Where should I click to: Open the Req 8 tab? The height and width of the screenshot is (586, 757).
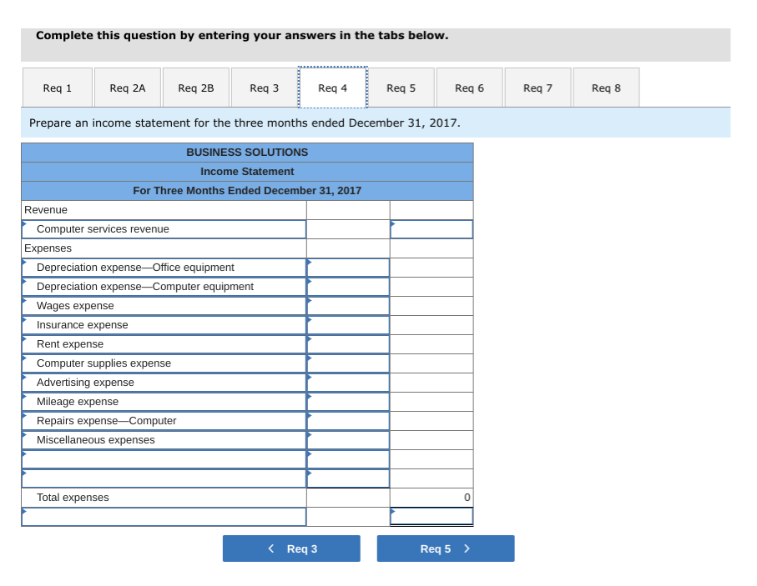(605, 87)
